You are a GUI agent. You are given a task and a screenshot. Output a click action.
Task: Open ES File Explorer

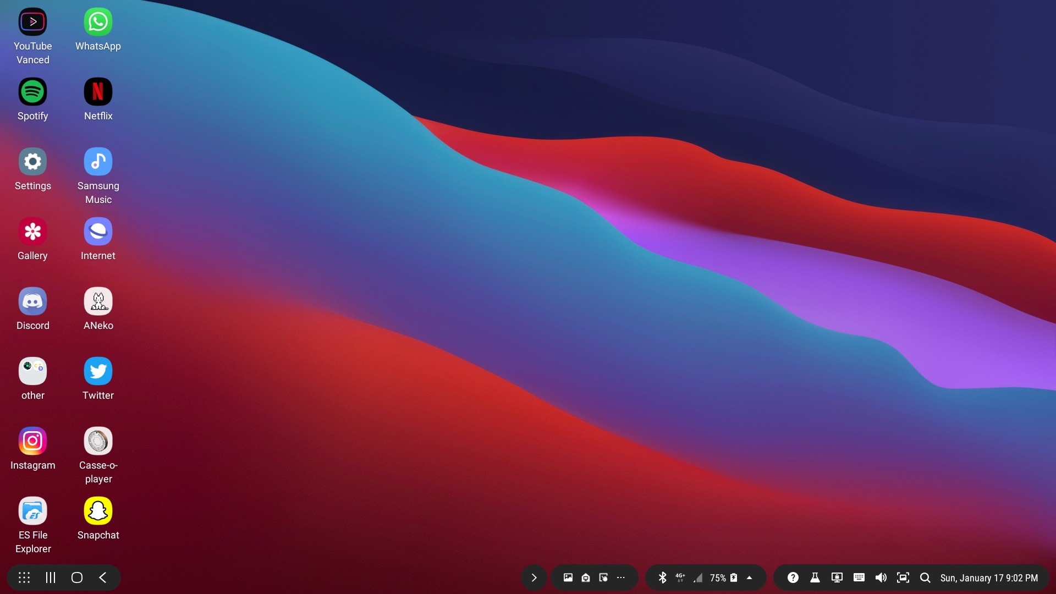[x=33, y=511]
